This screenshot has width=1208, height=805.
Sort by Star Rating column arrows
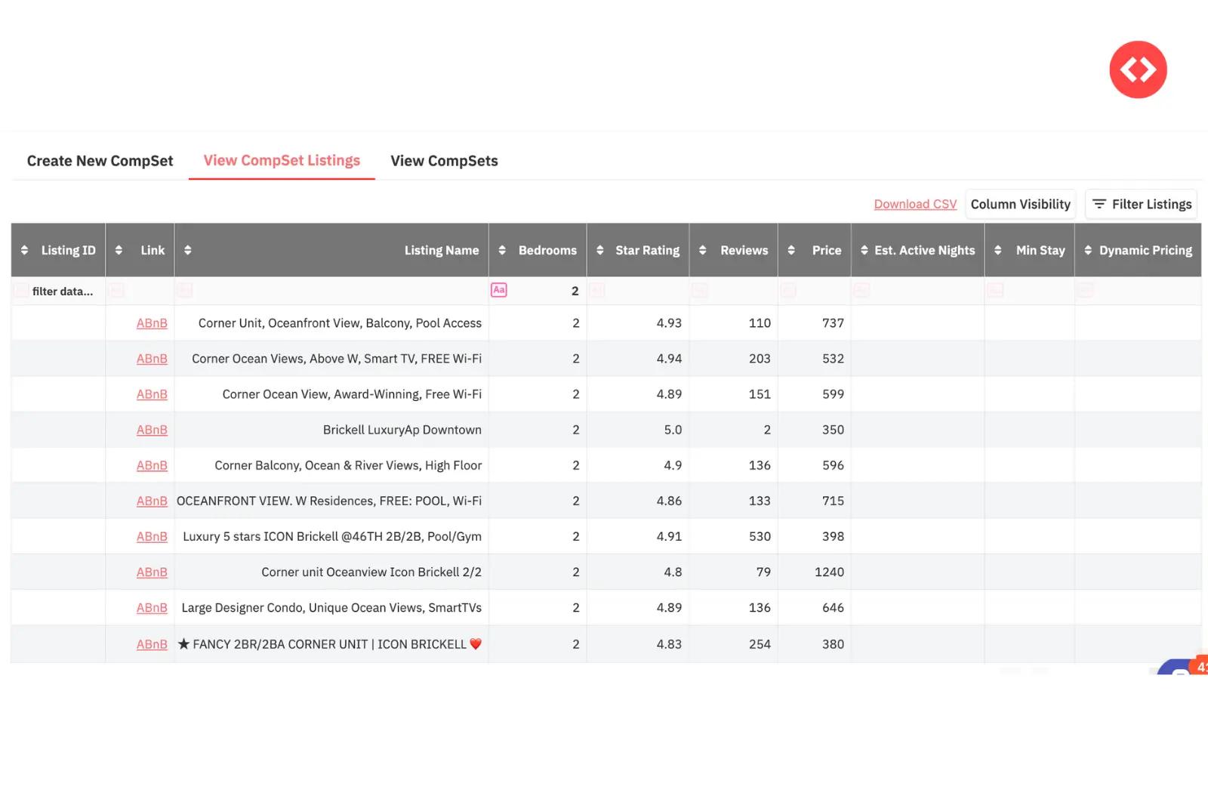(600, 250)
